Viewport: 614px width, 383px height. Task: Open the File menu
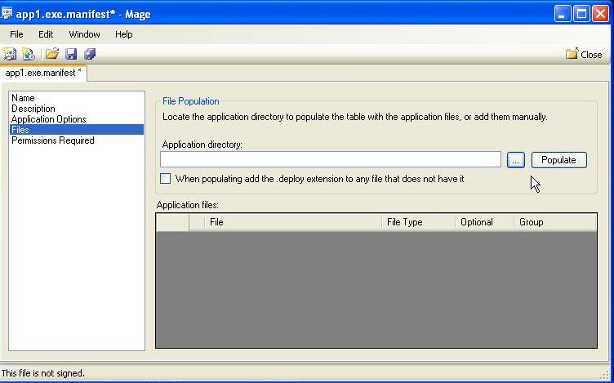(16, 34)
